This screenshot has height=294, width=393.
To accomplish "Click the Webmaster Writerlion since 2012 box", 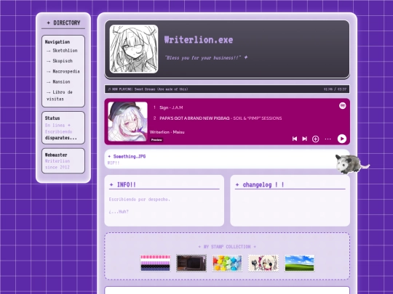I will (x=63, y=160).
